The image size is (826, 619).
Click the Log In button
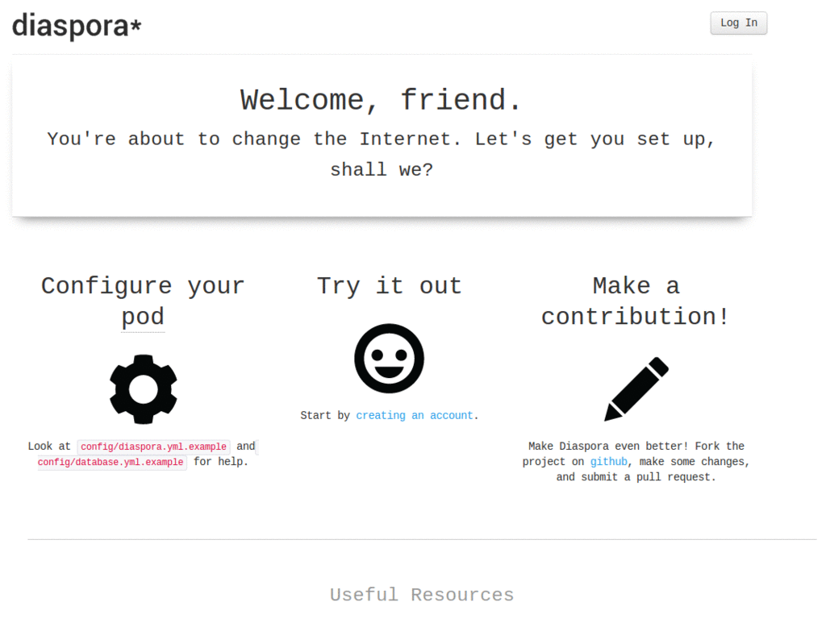click(739, 23)
